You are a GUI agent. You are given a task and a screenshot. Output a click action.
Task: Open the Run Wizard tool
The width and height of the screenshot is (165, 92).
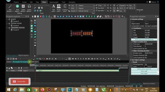[x=10, y=8]
